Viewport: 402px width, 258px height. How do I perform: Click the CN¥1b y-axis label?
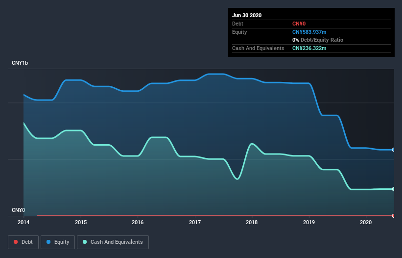click(x=20, y=63)
